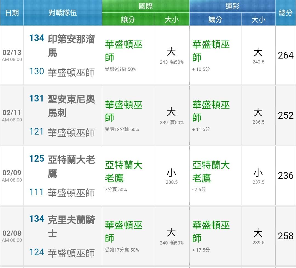Click score 134 of 克里夫蘭騎士
The height and width of the screenshot is (268, 296).
click(37, 219)
